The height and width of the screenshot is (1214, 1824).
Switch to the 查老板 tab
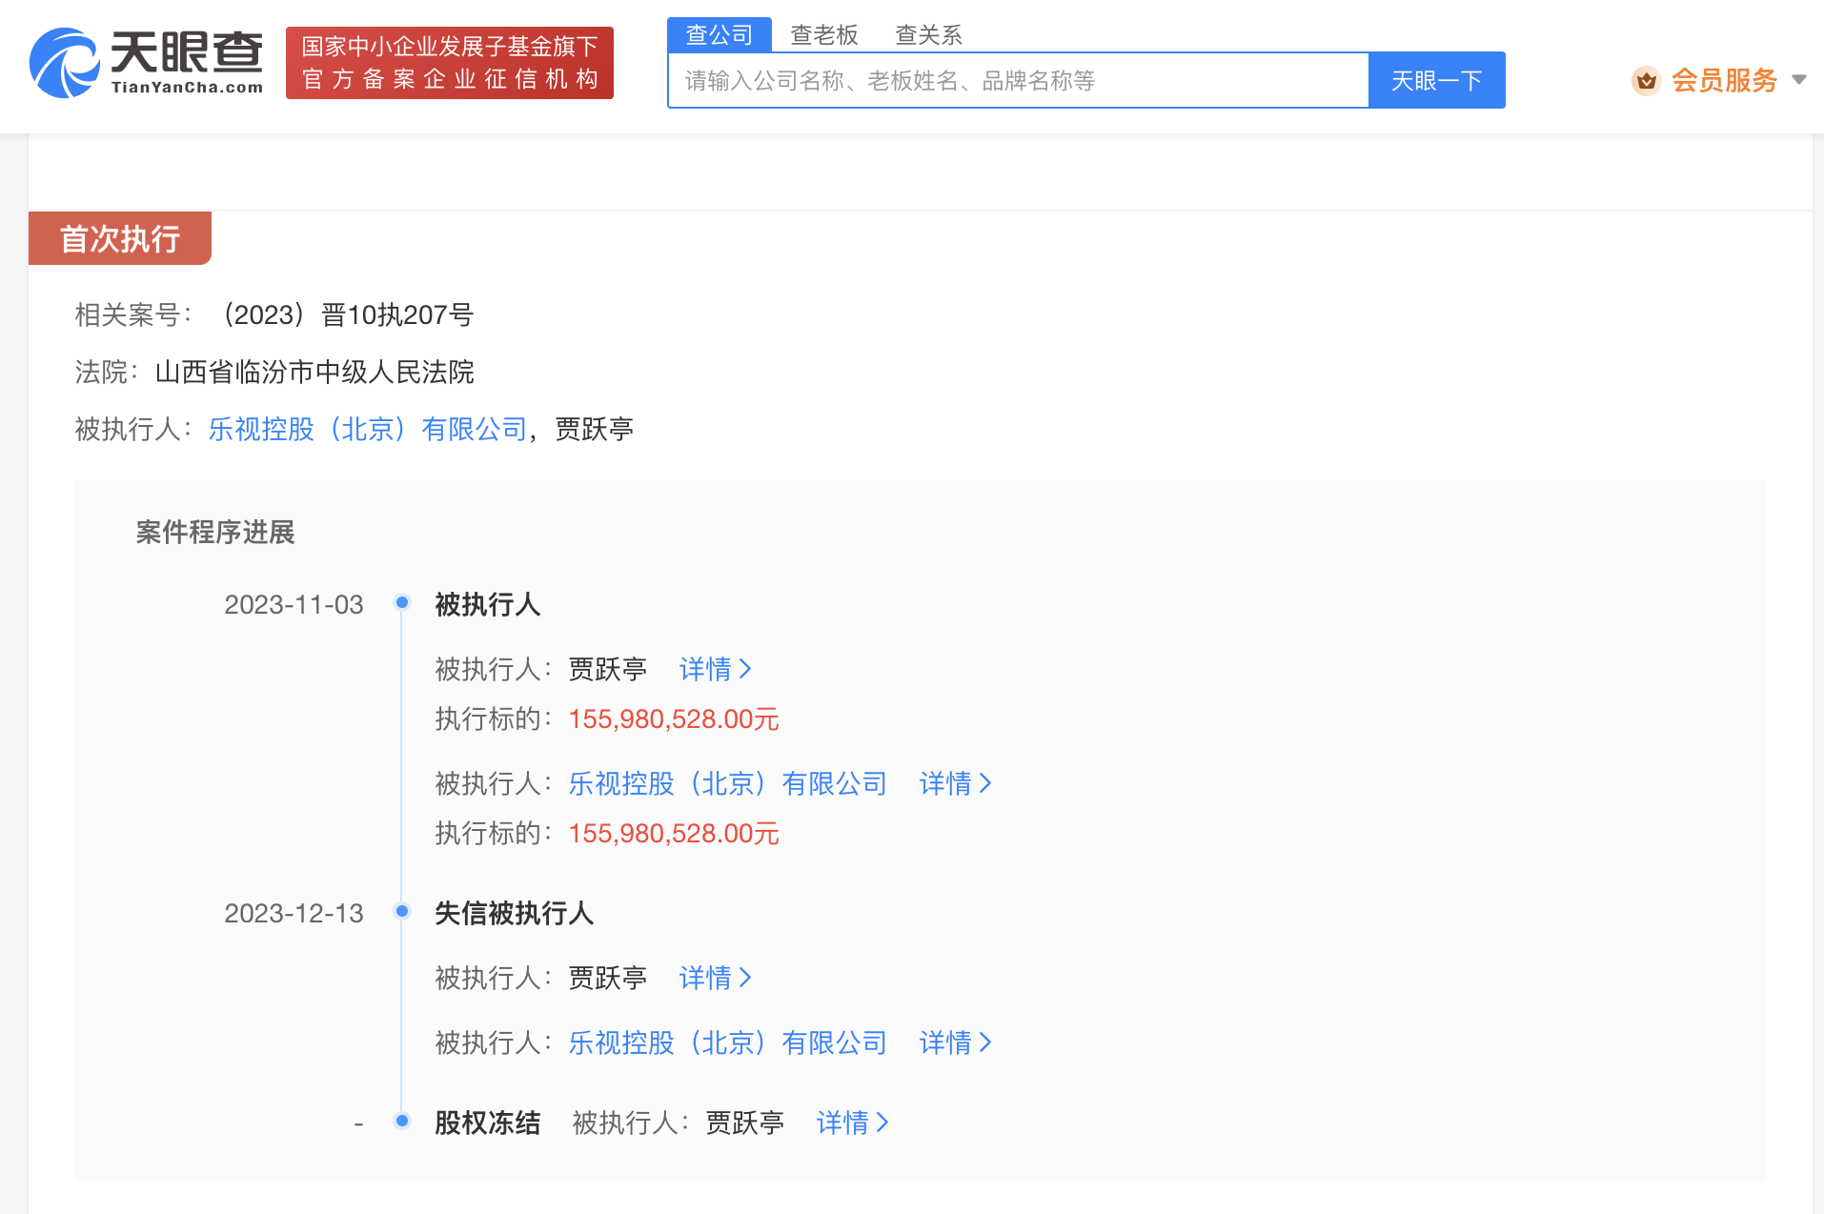pyautogui.click(x=824, y=35)
